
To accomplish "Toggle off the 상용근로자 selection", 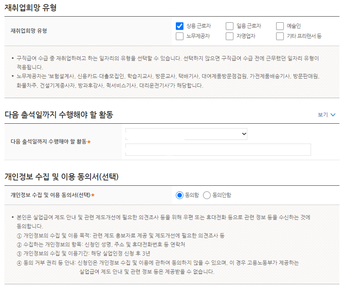I will click(180, 26).
